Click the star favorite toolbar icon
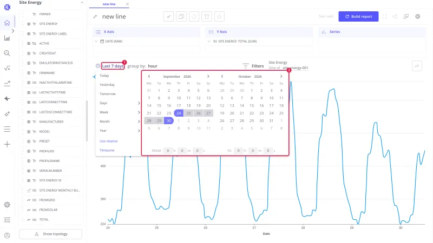The height and width of the screenshot is (243, 433). pyautogui.click(x=219, y=17)
